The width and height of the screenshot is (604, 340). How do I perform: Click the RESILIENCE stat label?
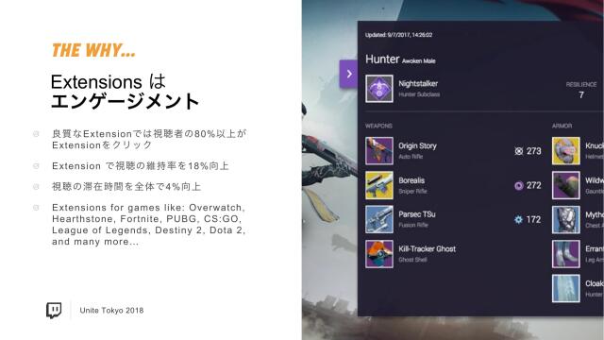[581, 84]
